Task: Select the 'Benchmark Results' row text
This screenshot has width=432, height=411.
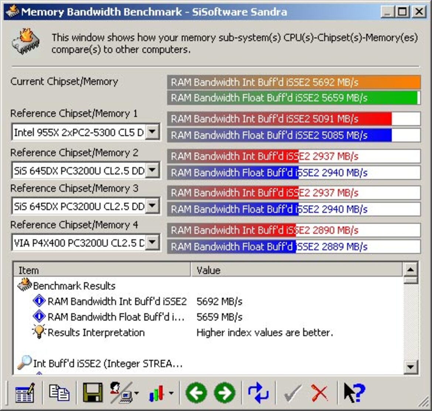Action: pyautogui.click(x=74, y=286)
